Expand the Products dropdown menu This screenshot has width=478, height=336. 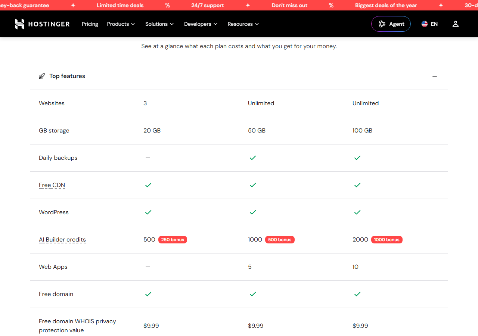121,24
